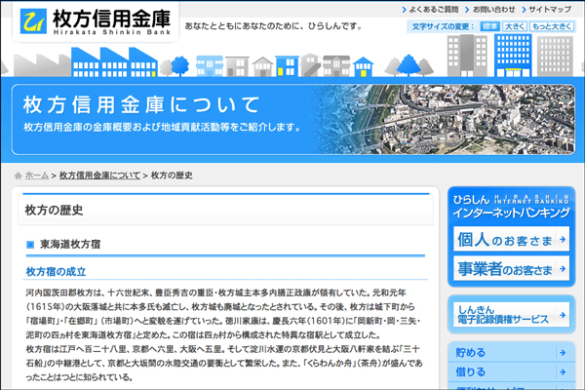The width and height of the screenshot is (585, 390).
Task: Click the 枚方の歴史 page heading
Action: click(54, 211)
